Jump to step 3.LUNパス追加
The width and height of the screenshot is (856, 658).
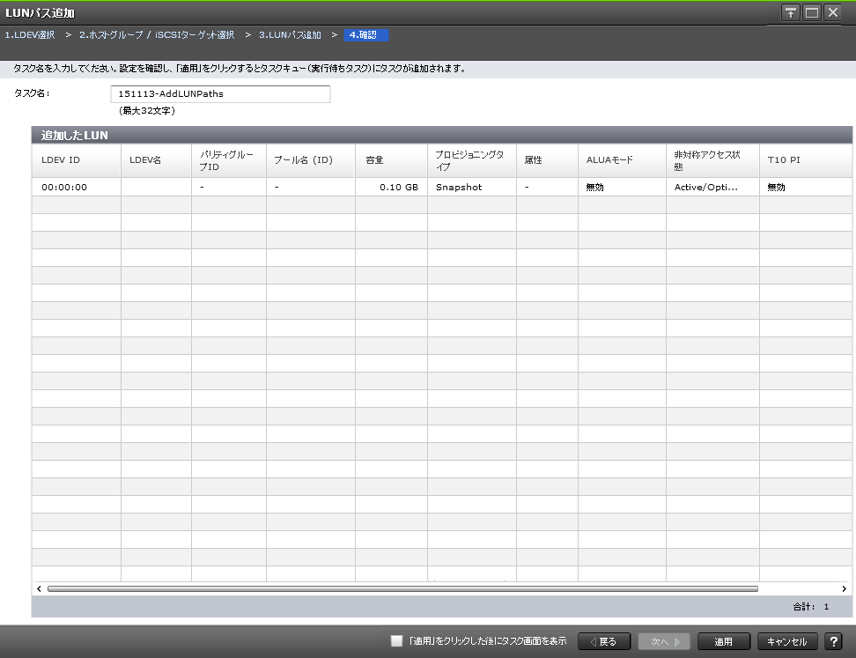[x=290, y=35]
